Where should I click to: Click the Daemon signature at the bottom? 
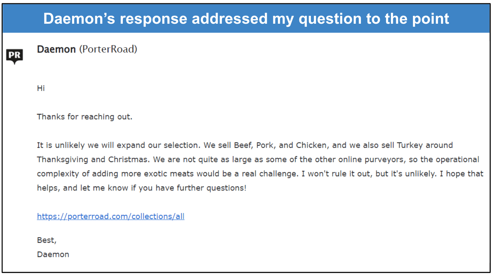point(53,255)
